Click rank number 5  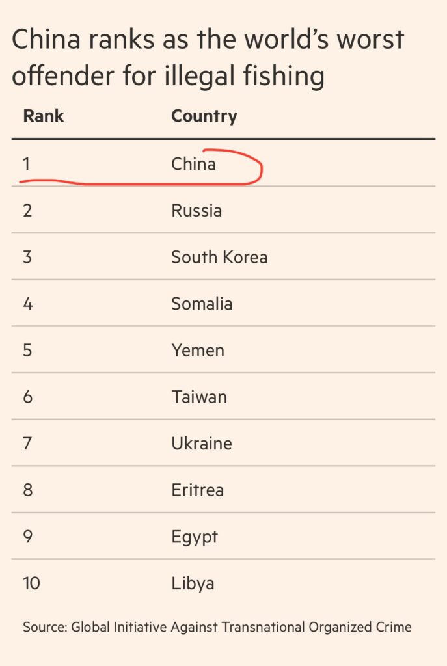[x=27, y=351]
